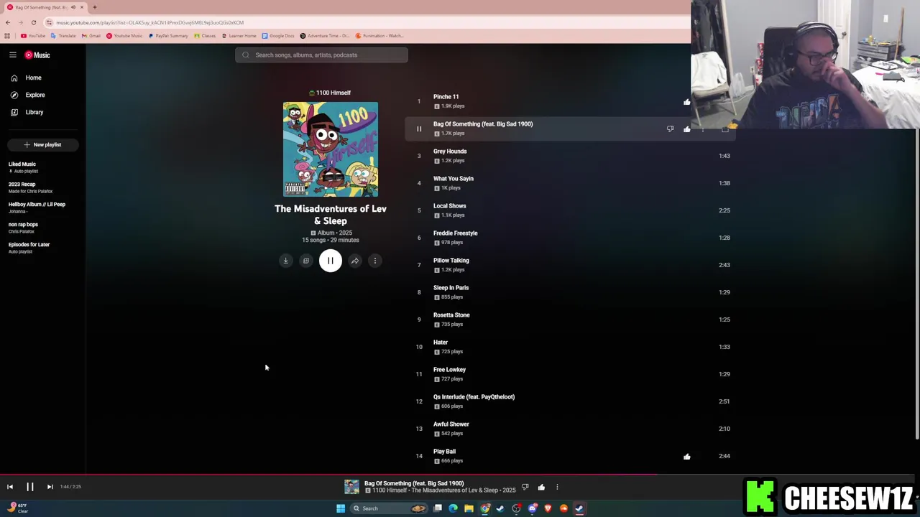Image resolution: width=920 pixels, height=517 pixels.
Task: Click the YouTube Music logo
Action: pos(37,55)
